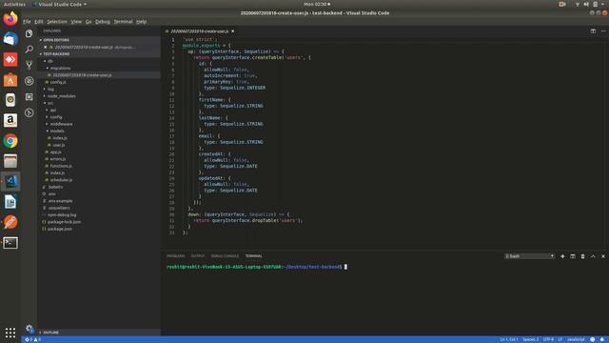Open the Search view in activity bar
Screen dimensions: 609x343
(x=29, y=49)
